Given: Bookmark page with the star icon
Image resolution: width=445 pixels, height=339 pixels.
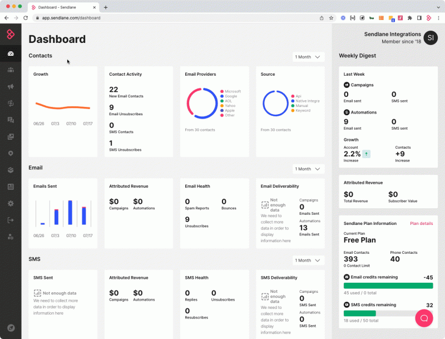Looking at the screenshot, I should [x=331, y=18].
